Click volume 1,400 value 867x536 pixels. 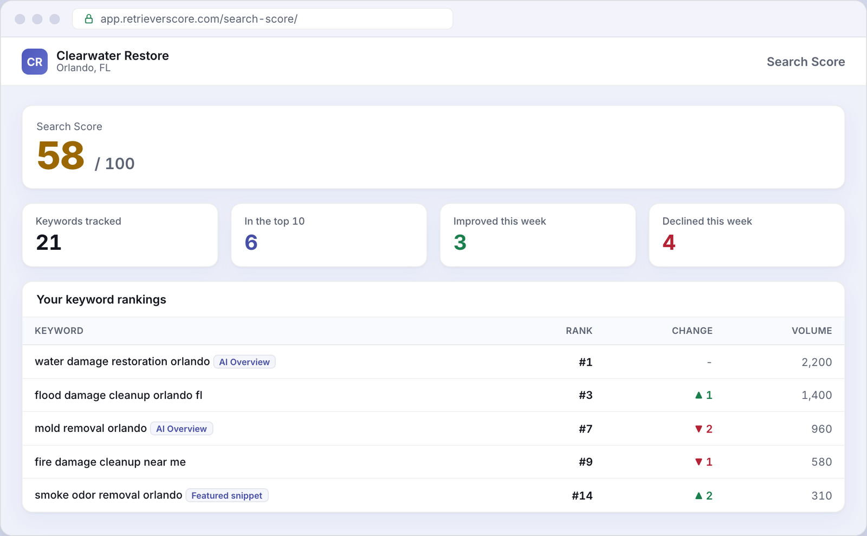[817, 395]
